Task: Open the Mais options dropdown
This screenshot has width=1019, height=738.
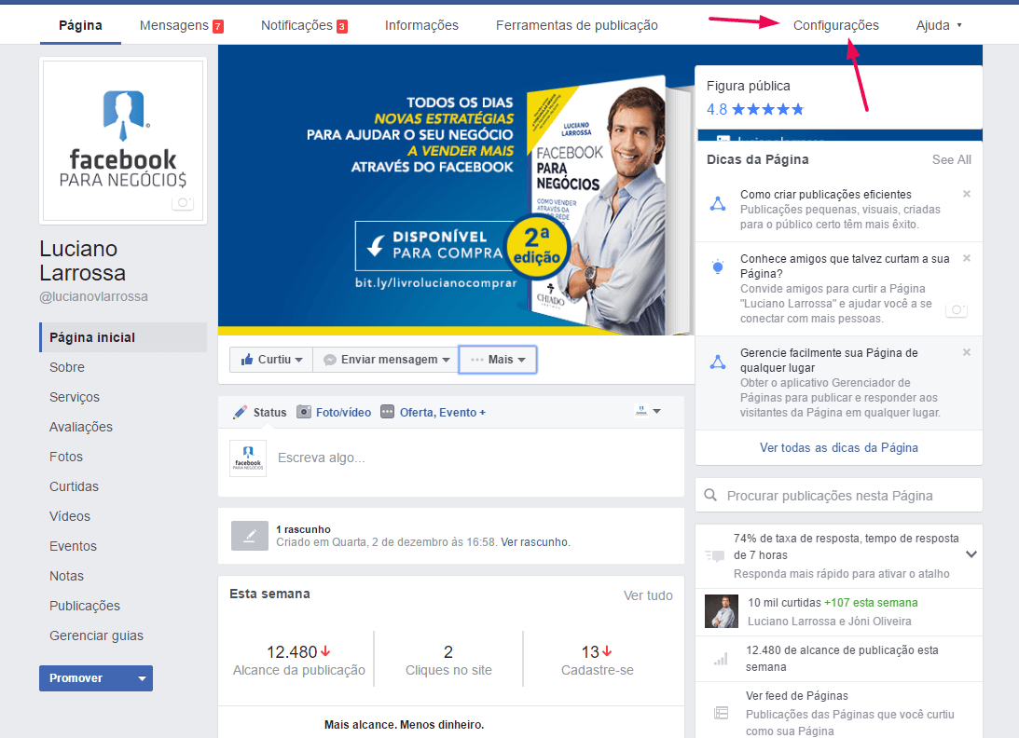Action: [x=498, y=360]
